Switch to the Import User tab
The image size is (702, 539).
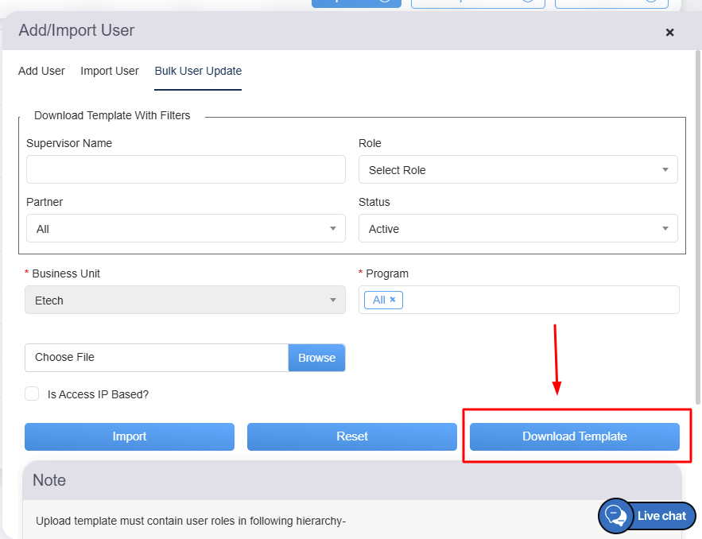pyautogui.click(x=110, y=71)
